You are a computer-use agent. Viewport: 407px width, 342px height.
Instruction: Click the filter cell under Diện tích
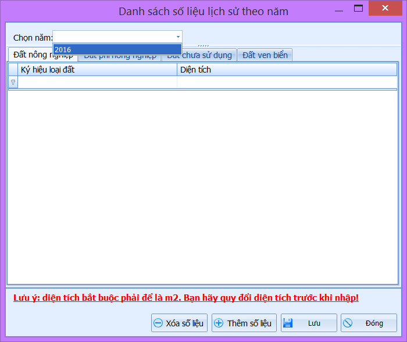tap(286, 82)
